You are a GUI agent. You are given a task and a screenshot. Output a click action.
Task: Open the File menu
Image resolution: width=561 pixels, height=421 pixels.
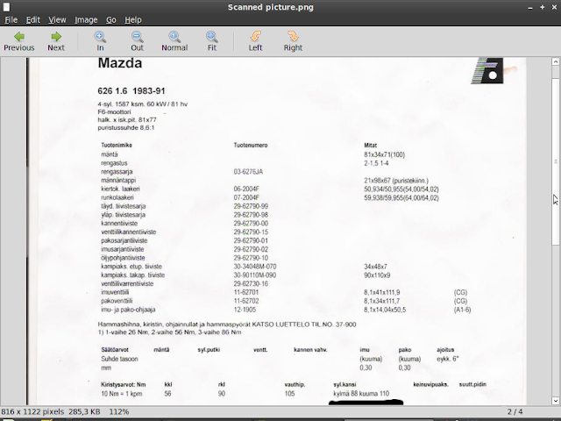coord(11,19)
